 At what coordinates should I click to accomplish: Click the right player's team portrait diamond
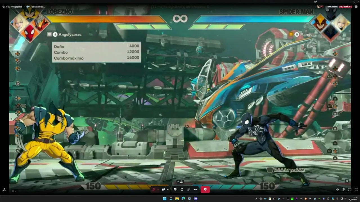[331, 25]
